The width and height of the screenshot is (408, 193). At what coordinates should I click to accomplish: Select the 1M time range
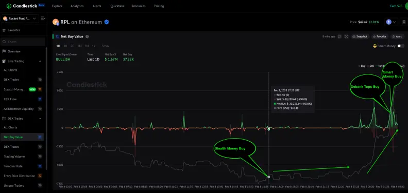[79, 46]
